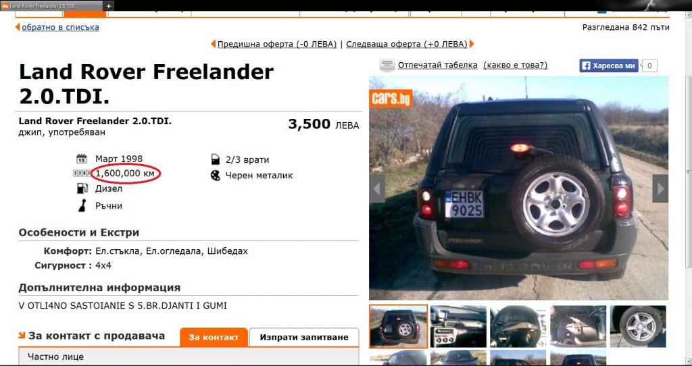This screenshot has height=366, width=692.
Task: Click the paint palette icon beside Черен металик
Action: point(216,176)
